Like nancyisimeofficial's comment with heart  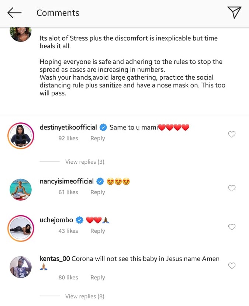click(x=232, y=188)
